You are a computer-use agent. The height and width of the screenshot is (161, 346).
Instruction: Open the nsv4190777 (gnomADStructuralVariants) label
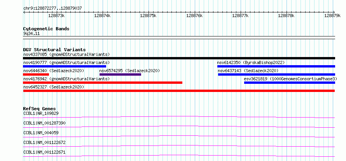(x=66, y=62)
